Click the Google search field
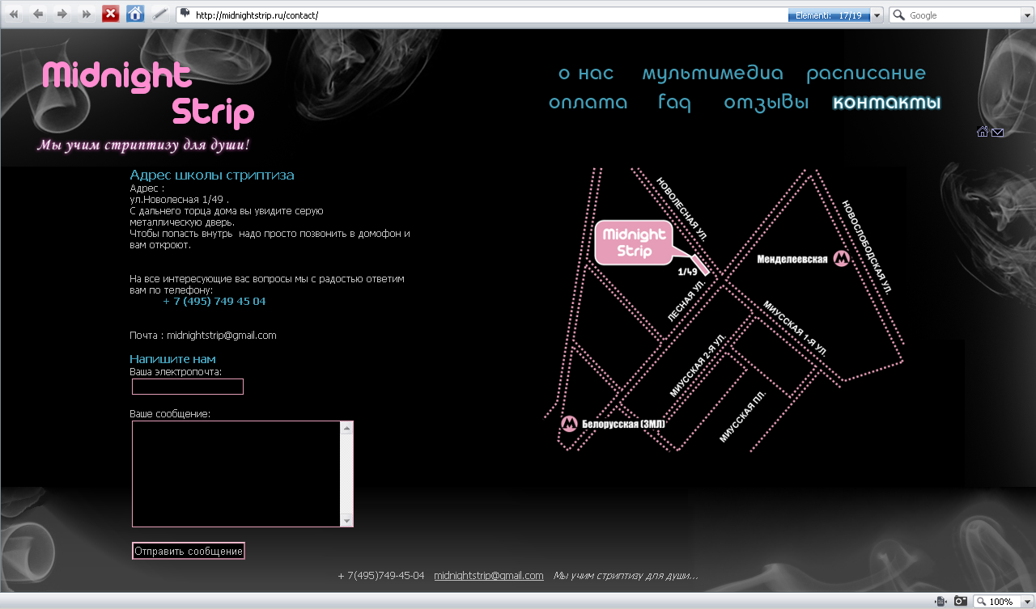Viewport: 1036px width, 609px height. click(963, 15)
